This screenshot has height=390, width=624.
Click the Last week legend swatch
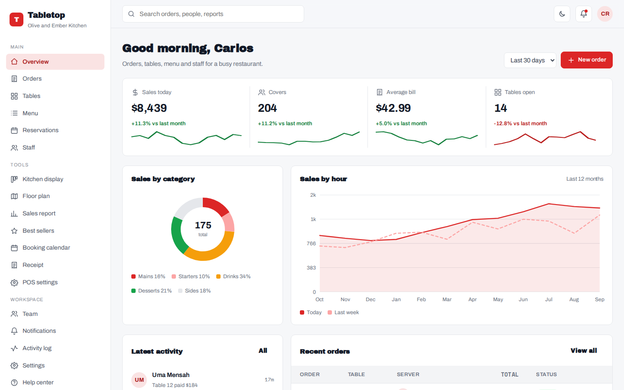[330, 312]
